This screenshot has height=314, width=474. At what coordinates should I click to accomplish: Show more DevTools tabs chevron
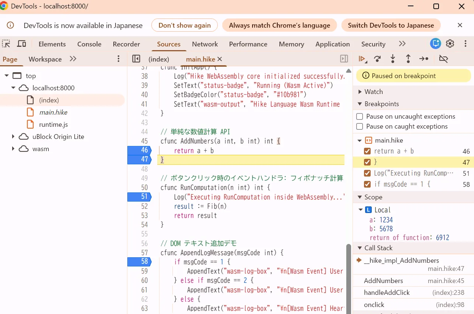402,43
